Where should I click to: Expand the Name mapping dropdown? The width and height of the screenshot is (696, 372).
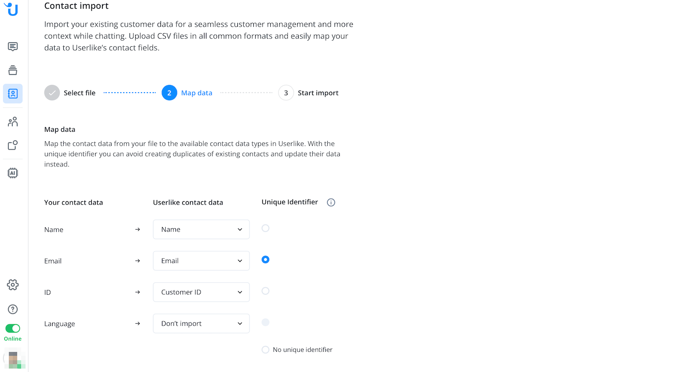click(201, 230)
